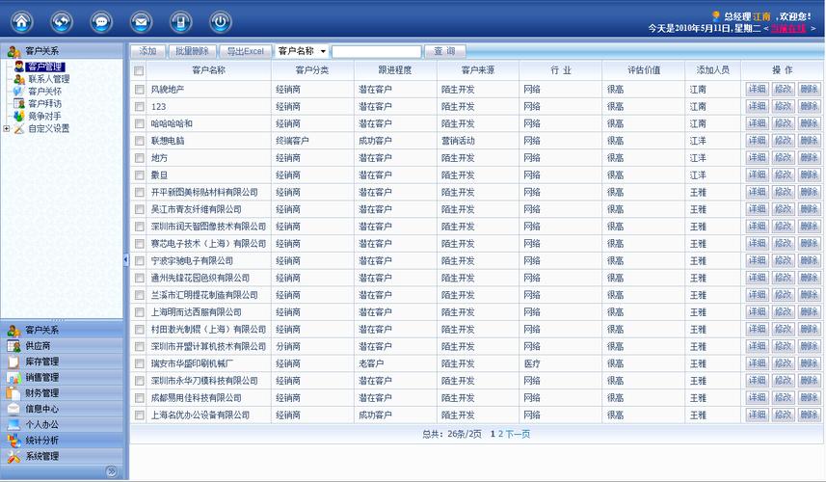Click the mobile phone icon in top toolbar
This screenshot has height=482, width=826.
[180, 20]
